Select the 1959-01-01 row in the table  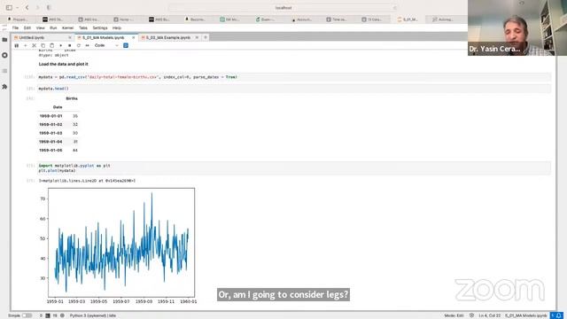click(x=58, y=116)
